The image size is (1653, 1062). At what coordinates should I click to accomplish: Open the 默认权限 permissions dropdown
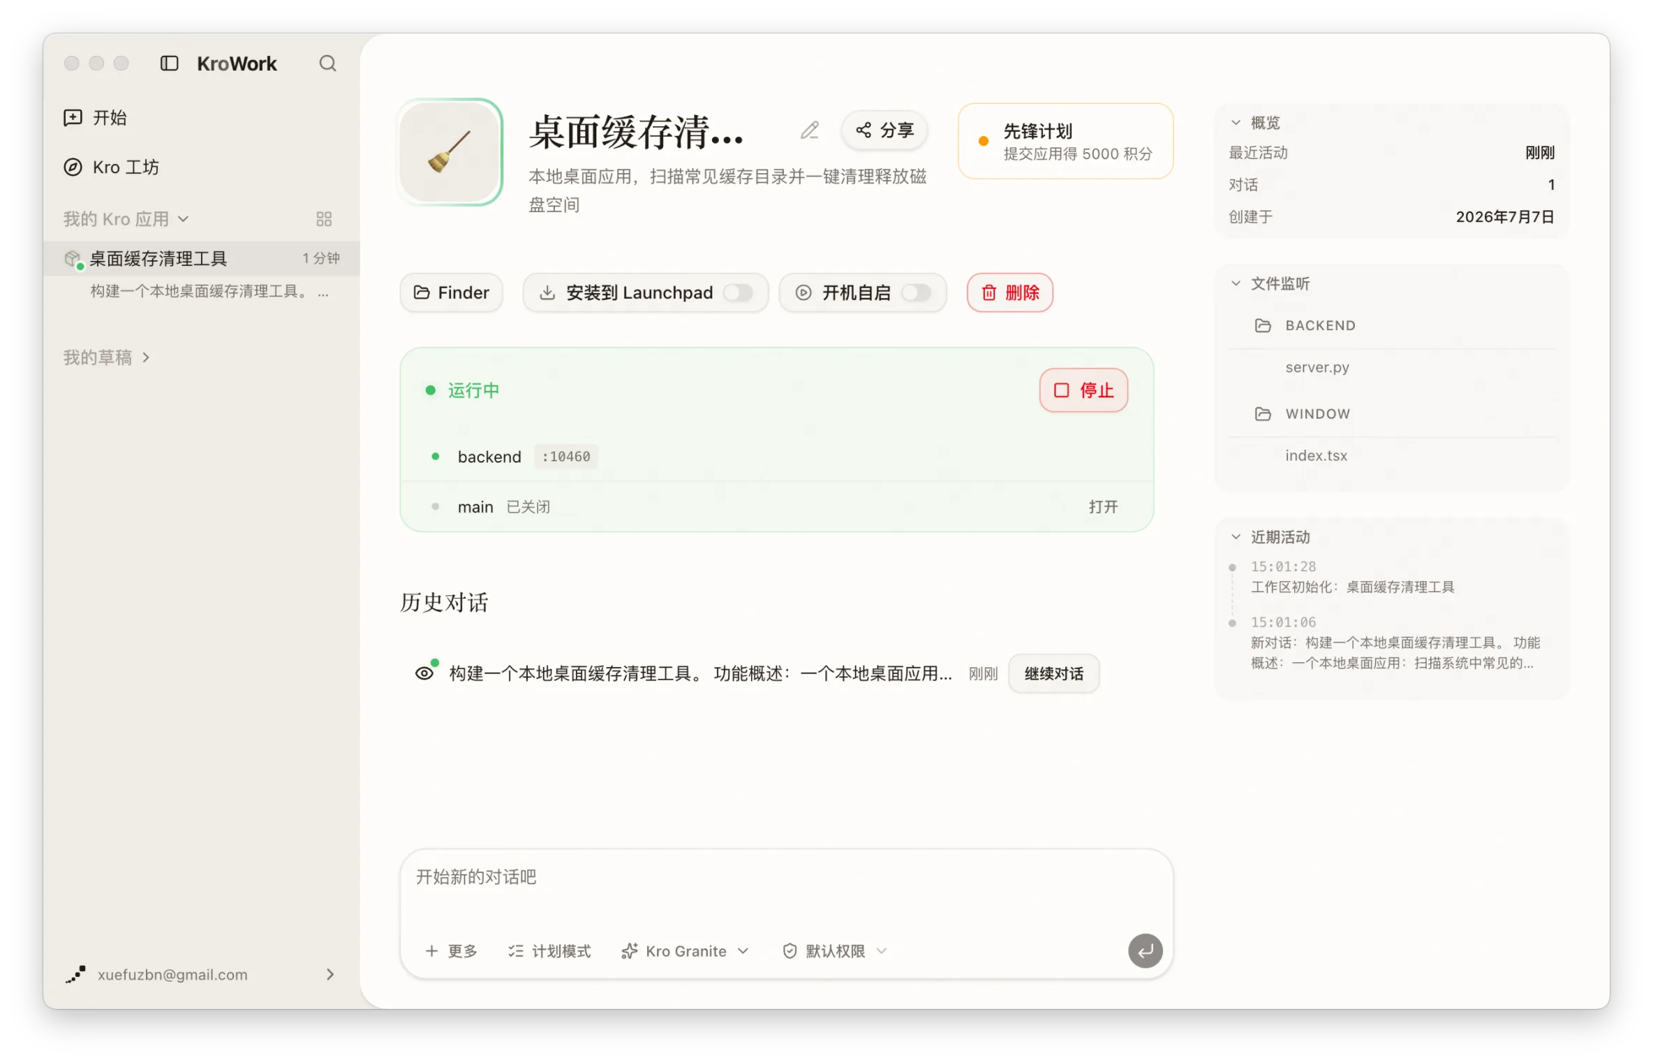835,950
